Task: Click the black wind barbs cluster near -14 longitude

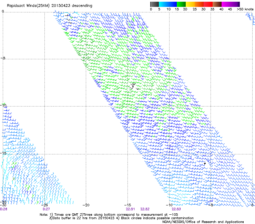Action: click(x=134, y=86)
